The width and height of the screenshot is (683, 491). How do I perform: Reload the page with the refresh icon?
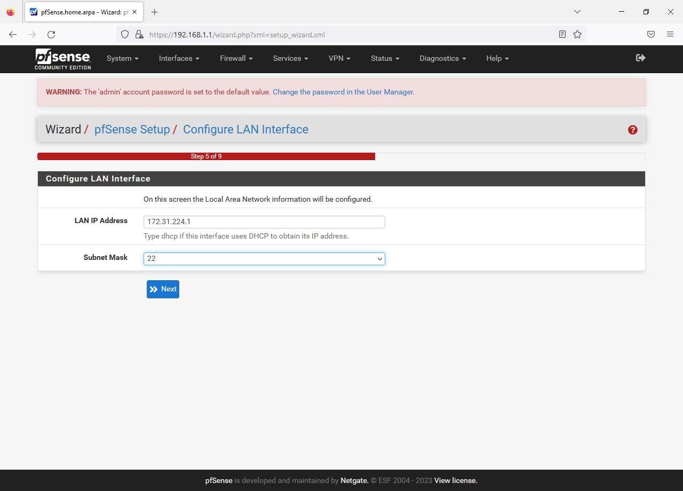51,34
